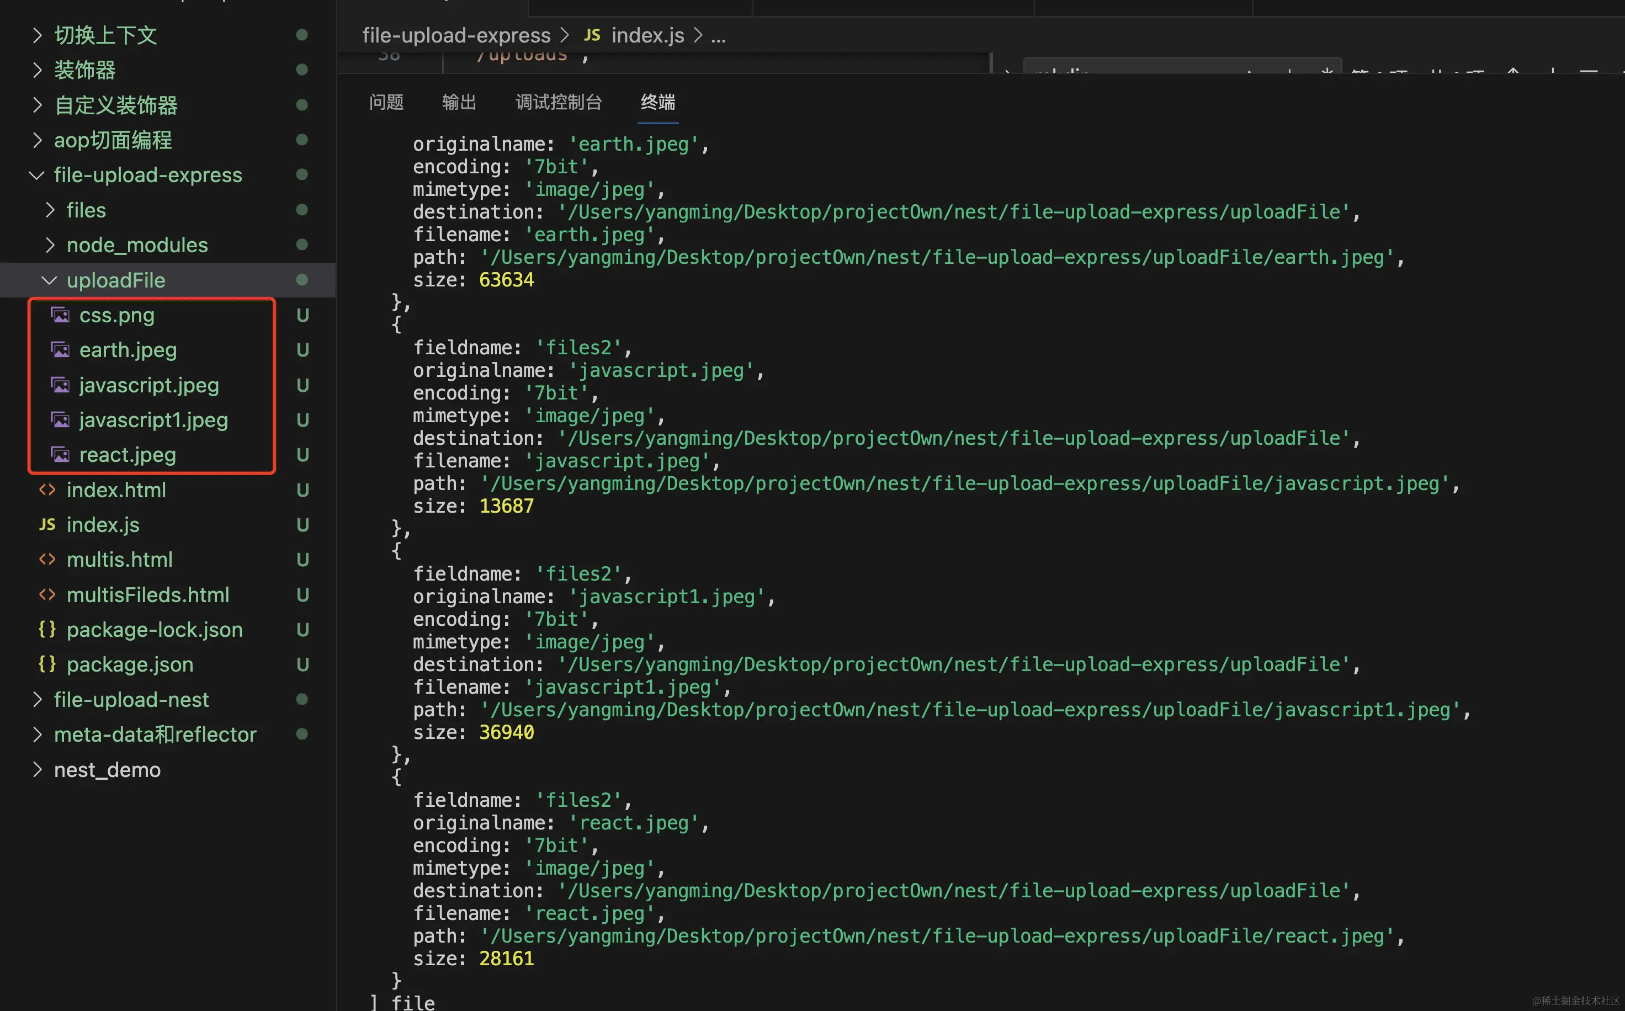Click the git status dot of uploadFile
The width and height of the screenshot is (1625, 1011).
coord(301,279)
